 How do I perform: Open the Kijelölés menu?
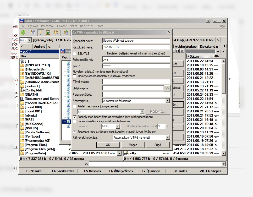pyautogui.click(x=33, y=26)
